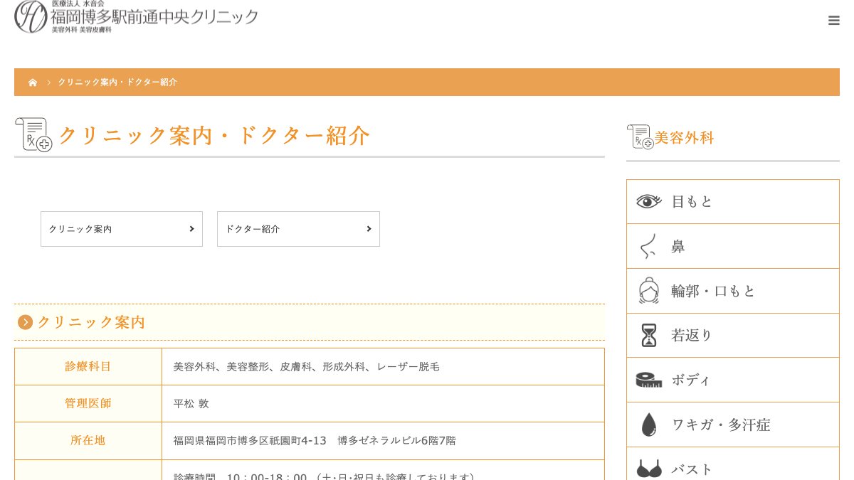Screen dimensions: 854x480
Task: Click the prescription icon beside 美容外科 heading
Action: click(x=640, y=137)
